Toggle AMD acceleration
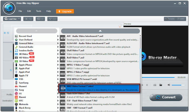The image size is (189, 112). pos(181,19)
